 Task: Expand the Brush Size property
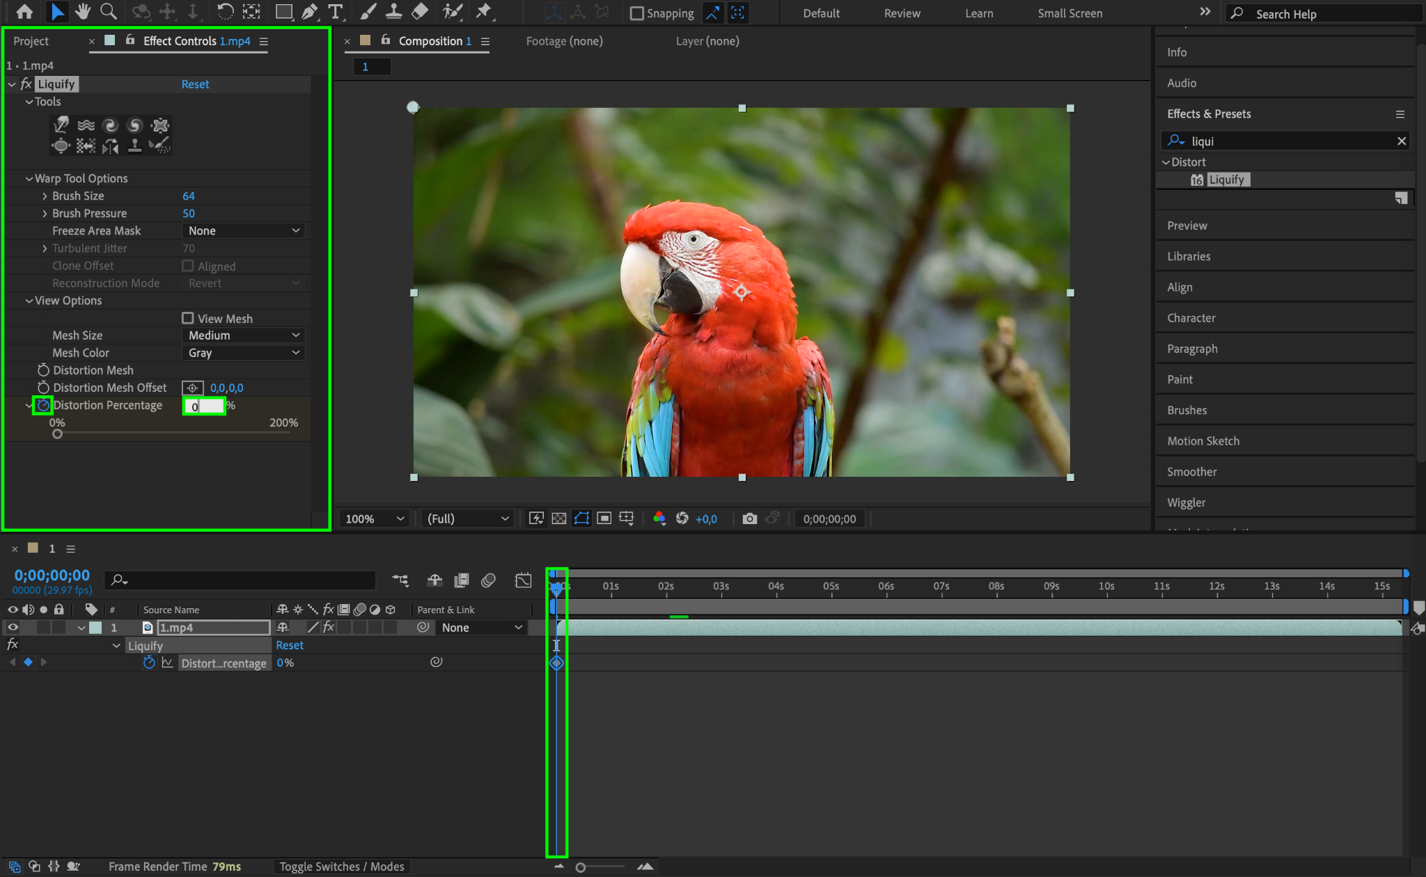45,196
